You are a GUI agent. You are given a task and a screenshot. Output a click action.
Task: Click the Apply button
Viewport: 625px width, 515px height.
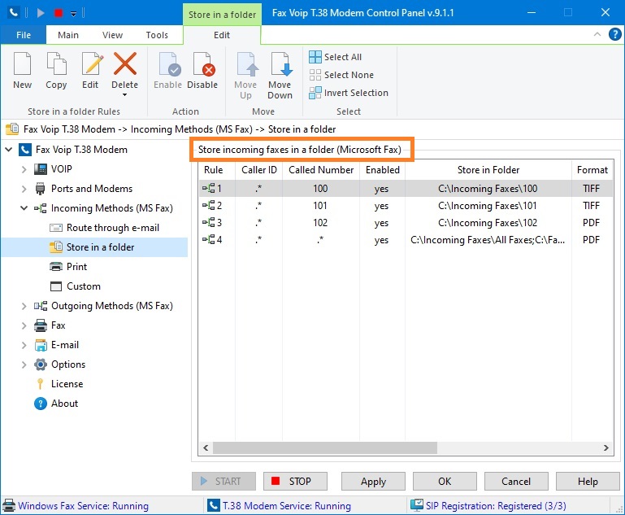pyautogui.click(x=373, y=482)
